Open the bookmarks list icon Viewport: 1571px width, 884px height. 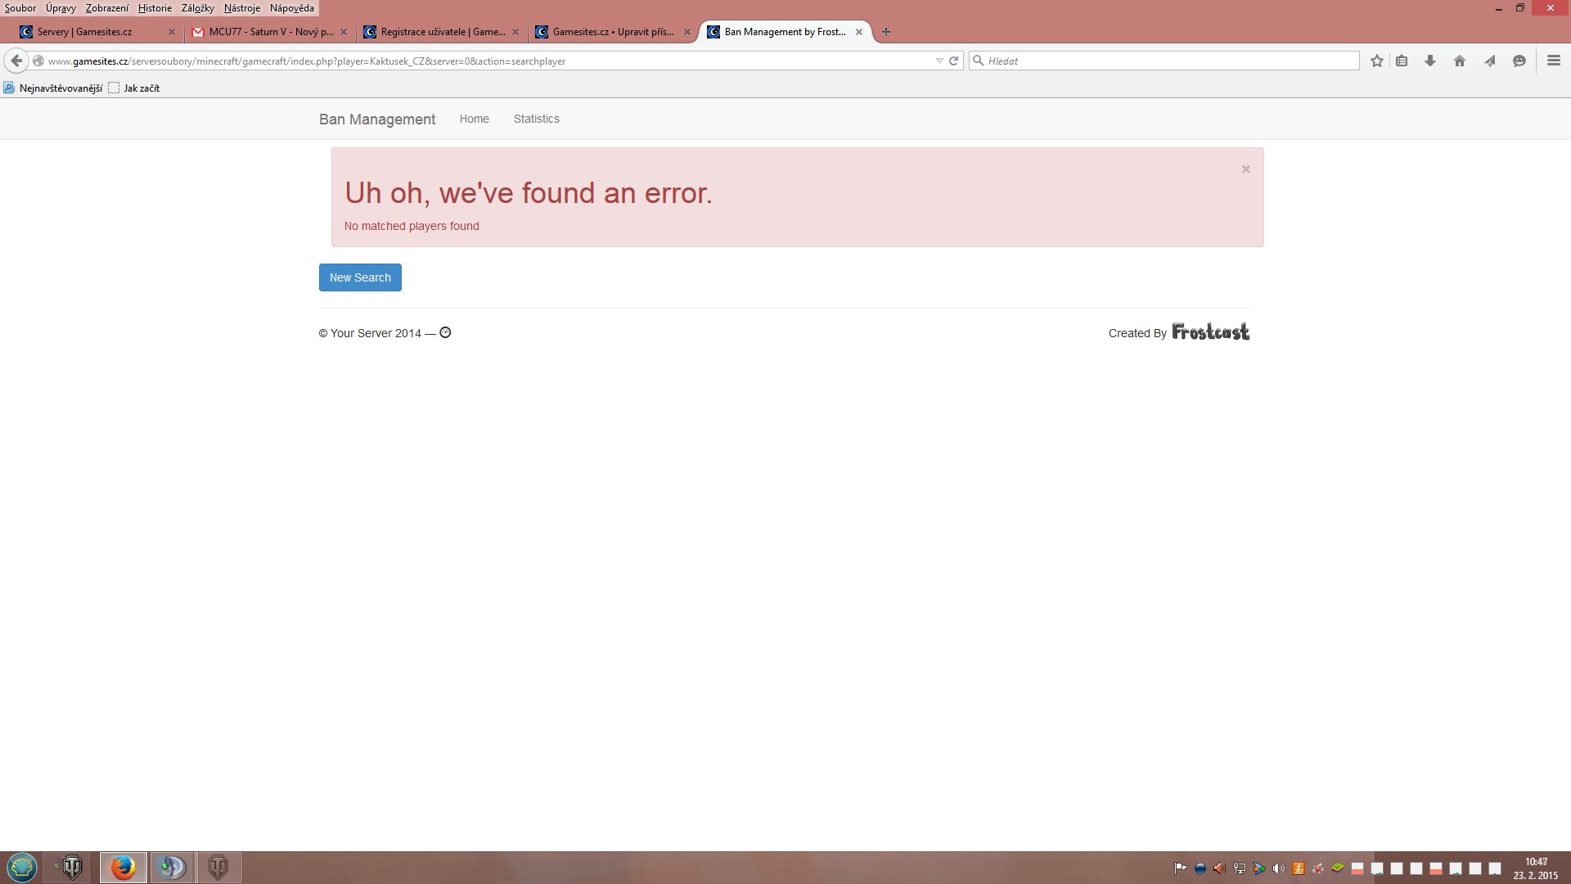(x=1402, y=61)
